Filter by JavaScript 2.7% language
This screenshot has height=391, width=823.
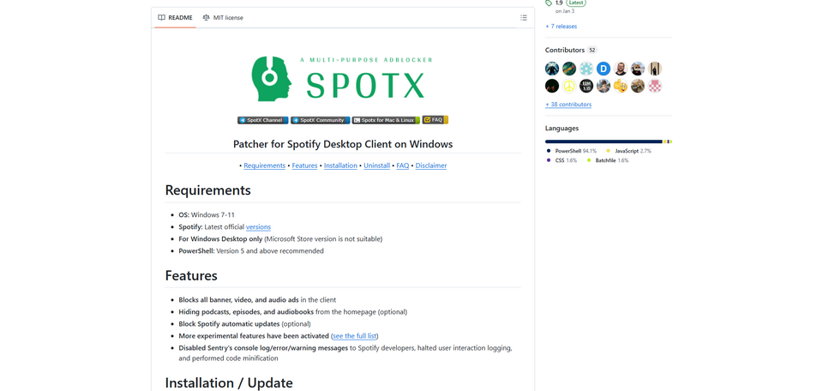point(628,151)
